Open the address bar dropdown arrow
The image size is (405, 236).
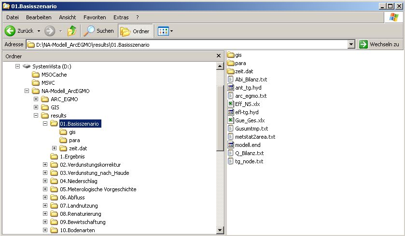[351, 44]
